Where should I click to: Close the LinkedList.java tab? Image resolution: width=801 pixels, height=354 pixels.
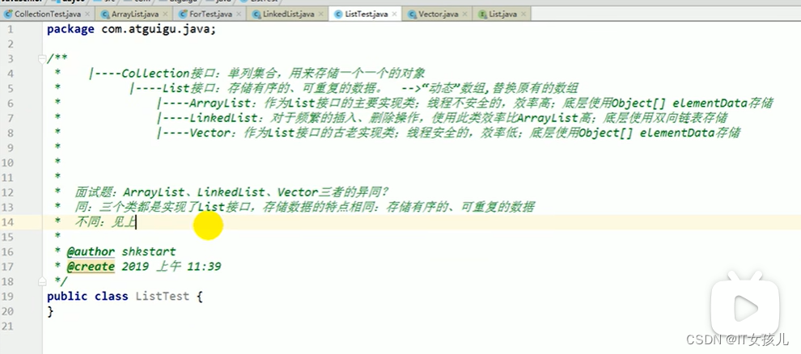tap(320, 15)
